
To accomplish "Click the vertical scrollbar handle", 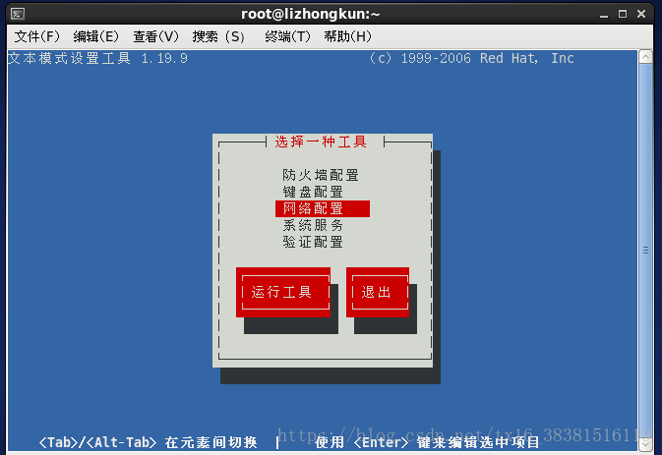I will coord(645,251).
